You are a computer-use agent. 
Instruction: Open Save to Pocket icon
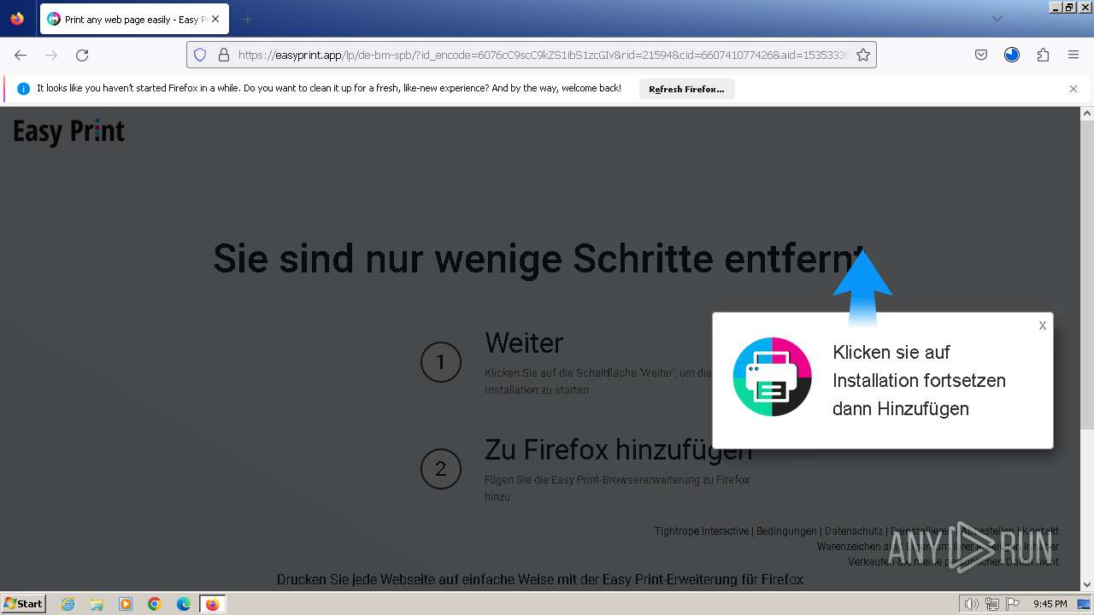(x=981, y=55)
